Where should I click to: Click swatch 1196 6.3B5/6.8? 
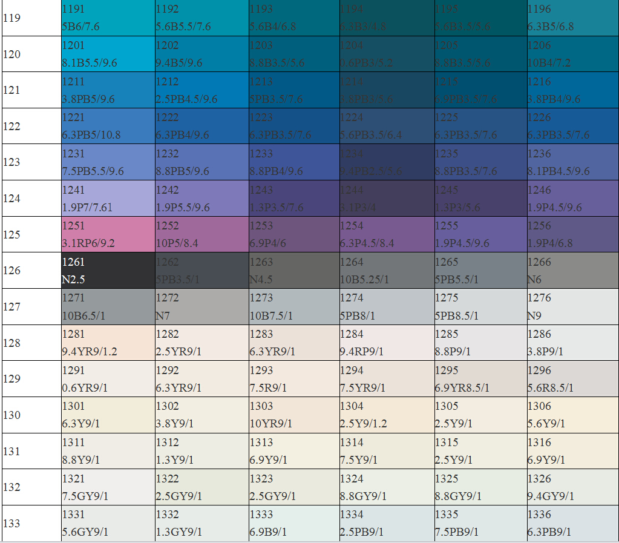click(x=573, y=18)
